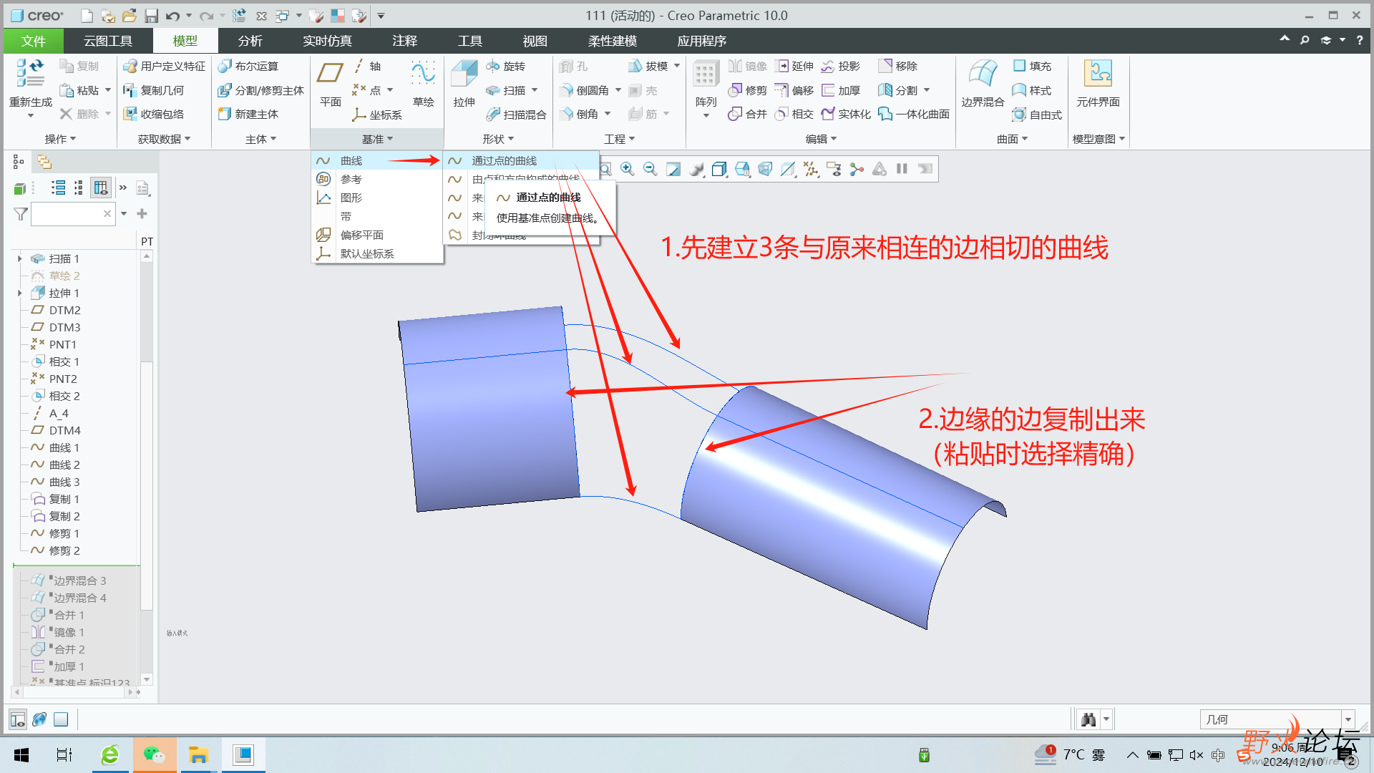Image resolution: width=1374 pixels, height=773 pixels.
Task: Toggle the pause simulation button in view toolbar
Action: [x=902, y=169]
